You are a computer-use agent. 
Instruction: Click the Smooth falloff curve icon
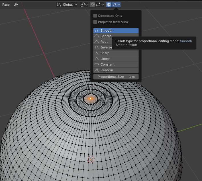[x=97, y=30]
